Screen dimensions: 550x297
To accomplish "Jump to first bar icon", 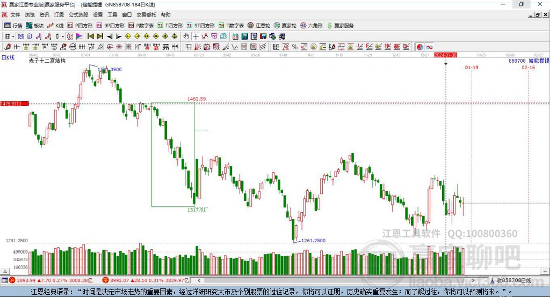I will point(90,36).
